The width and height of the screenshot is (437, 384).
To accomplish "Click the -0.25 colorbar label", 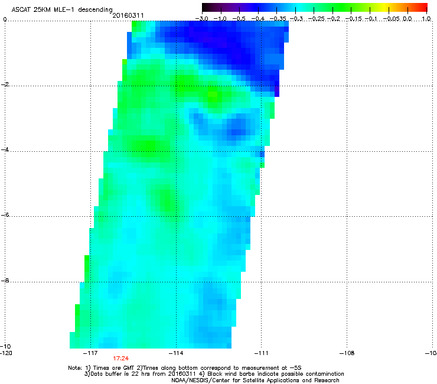I will 316,19.
